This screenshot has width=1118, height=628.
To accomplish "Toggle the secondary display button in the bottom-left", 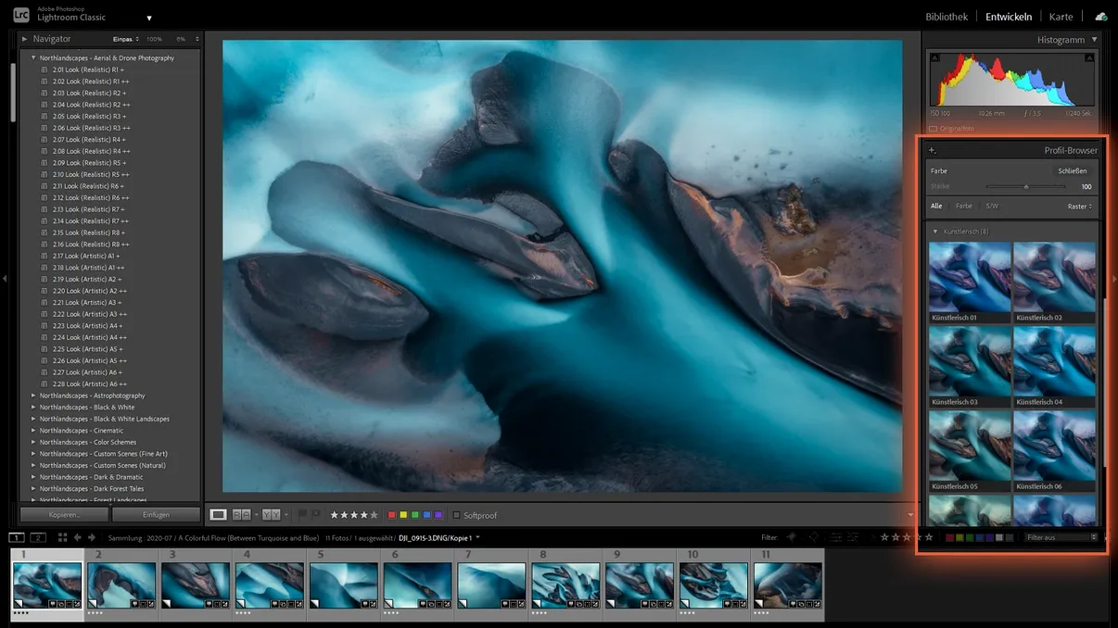I will 37,536.
